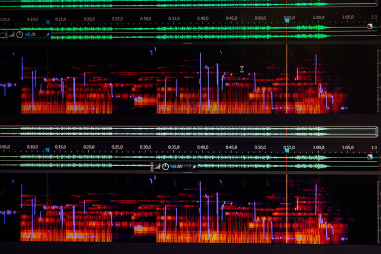
Task: Select the blue playhead handle on upper ruler
Action: click(x=287, y=20)
